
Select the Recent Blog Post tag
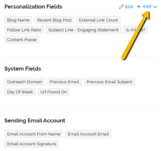(54, 20)
